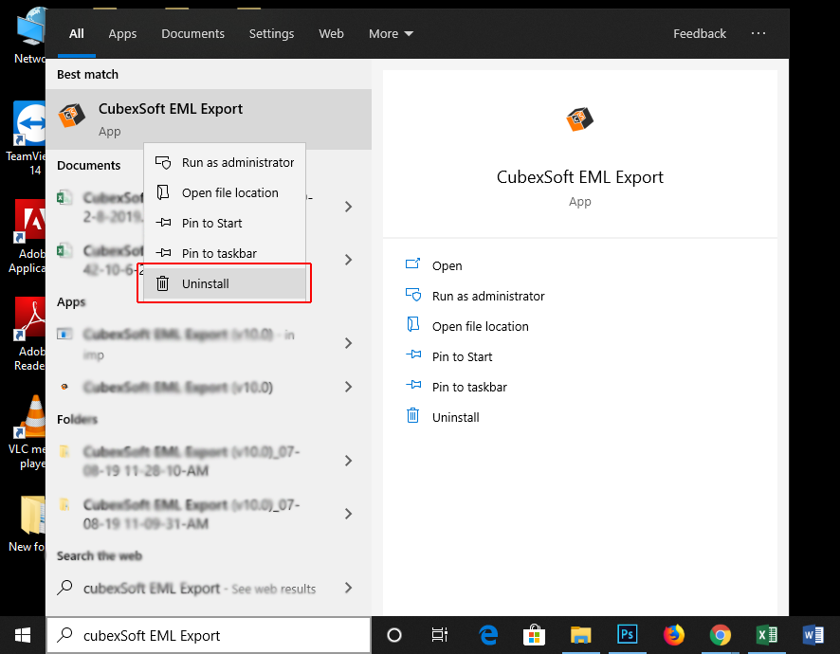This screenshot has width=840, height=654.
Task: Select the Adobe Reader desktop shortcut
Action: click(29, 335)
